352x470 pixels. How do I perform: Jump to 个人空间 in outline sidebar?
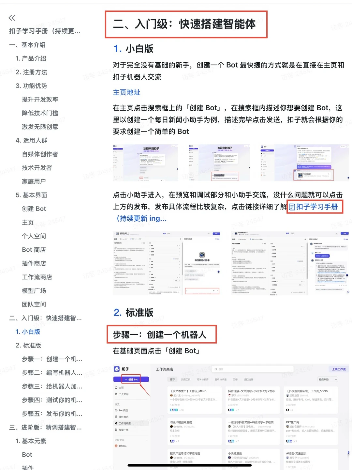click(34, 236)
